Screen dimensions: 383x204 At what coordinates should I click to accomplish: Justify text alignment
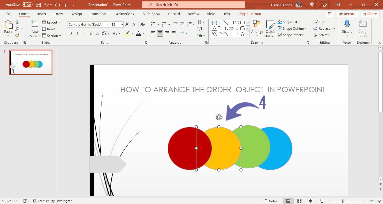coord(174,33)
